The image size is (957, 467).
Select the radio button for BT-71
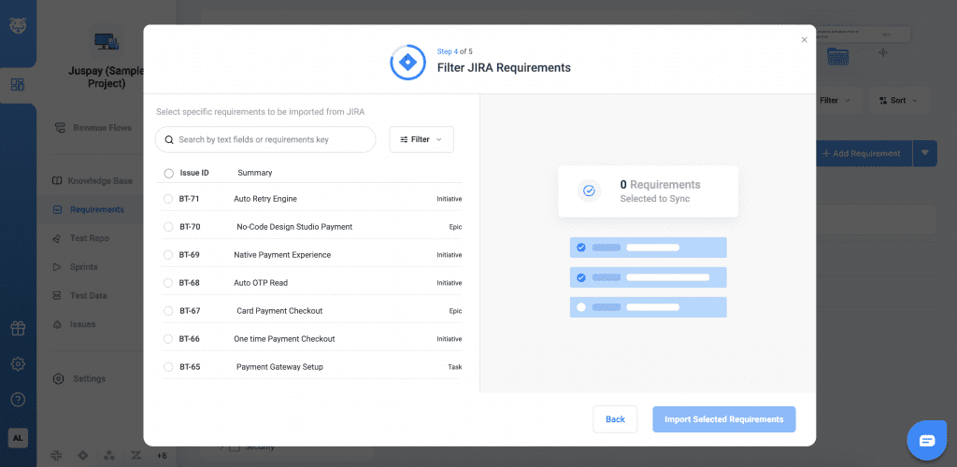click(x=169, y=199)
